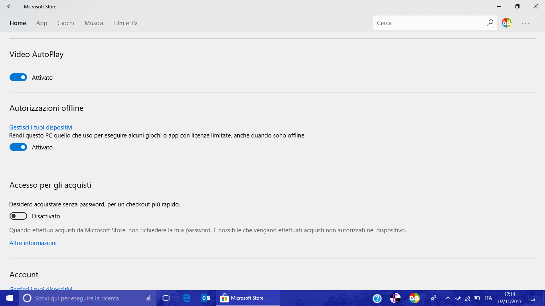
Task: Go back with the back arrow
Action: click(10, 6)
